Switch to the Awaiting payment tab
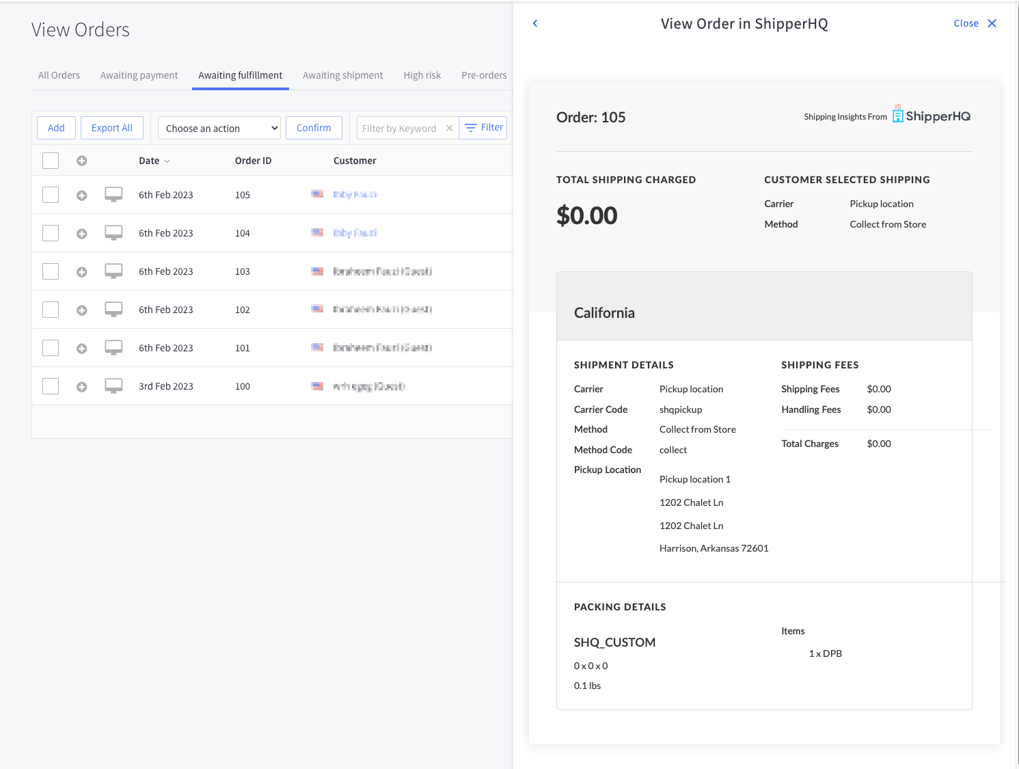The width and height of the screenshot is (1019, 769). pyautogui.click(x=139, y=75)
